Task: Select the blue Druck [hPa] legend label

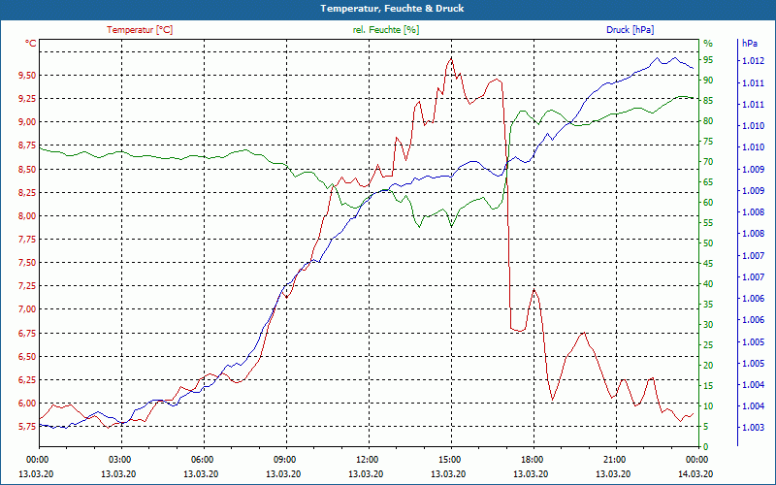Action: (630, 30)
